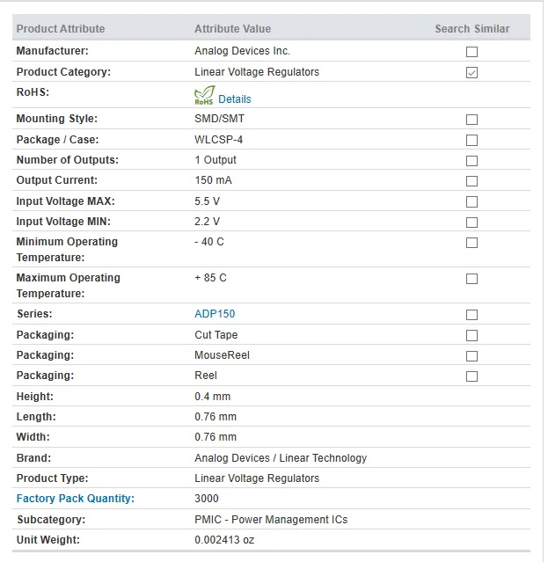Viewport: 548px width, 562px height.
Task: Click the 5.5 V input voltage value
Action: (x=208, y=201)
